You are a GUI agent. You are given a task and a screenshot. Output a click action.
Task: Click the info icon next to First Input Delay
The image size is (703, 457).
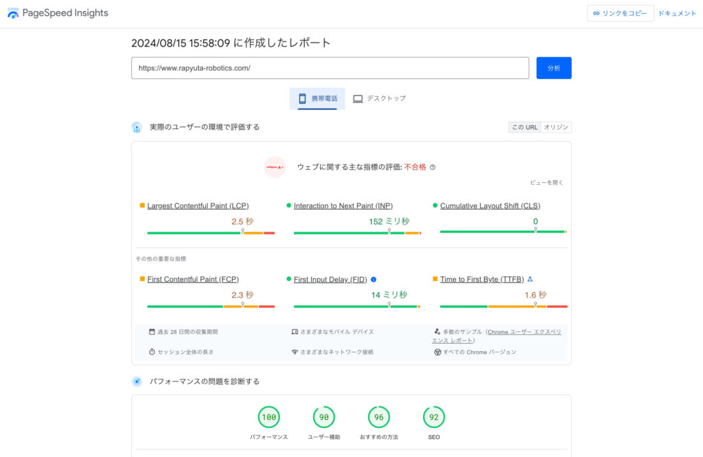point(373,280)
